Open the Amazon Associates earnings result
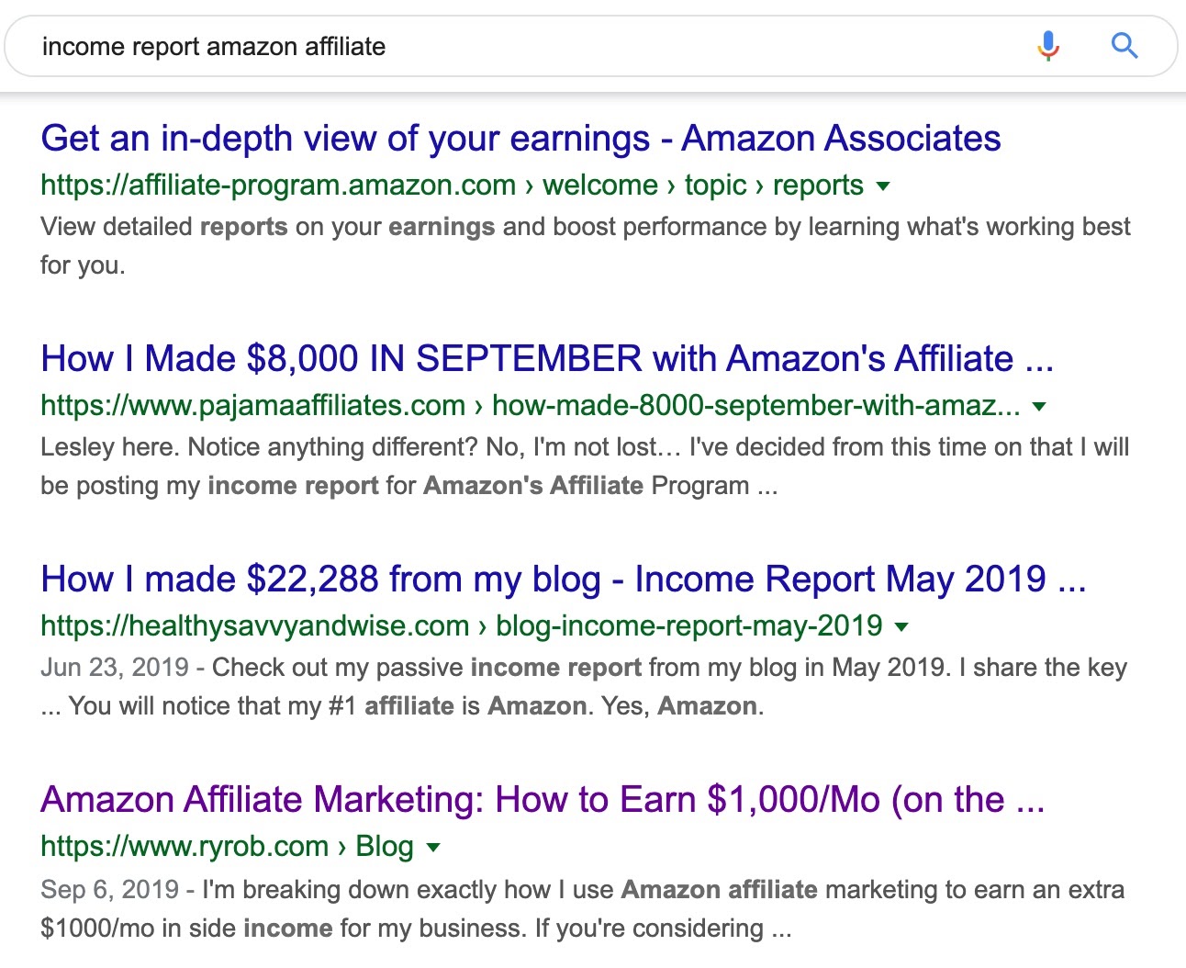The width and height of the screenshot is (1186, 968). pyautogui.click(x=520, y=139)
